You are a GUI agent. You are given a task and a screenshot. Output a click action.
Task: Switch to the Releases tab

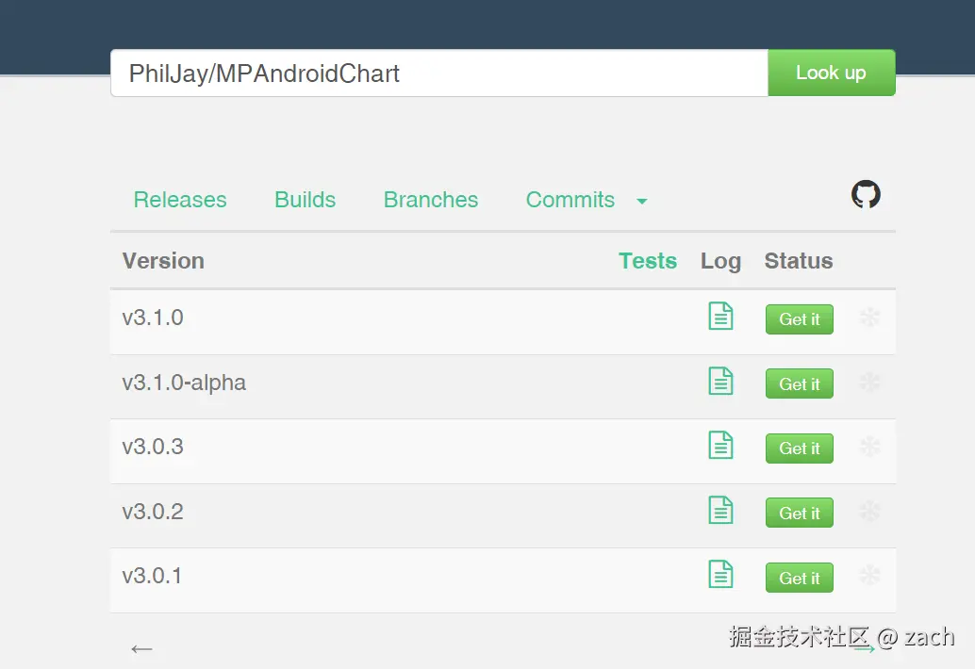tap(180, 200)
